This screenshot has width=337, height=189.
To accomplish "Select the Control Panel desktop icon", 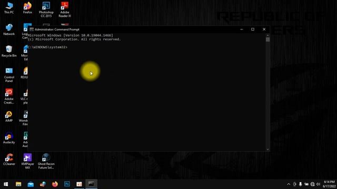I will [9, 75].
